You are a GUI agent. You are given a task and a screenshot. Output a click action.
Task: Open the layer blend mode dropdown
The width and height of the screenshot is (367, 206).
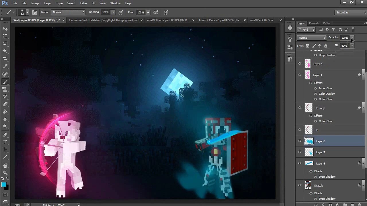[x=312, y=38]
